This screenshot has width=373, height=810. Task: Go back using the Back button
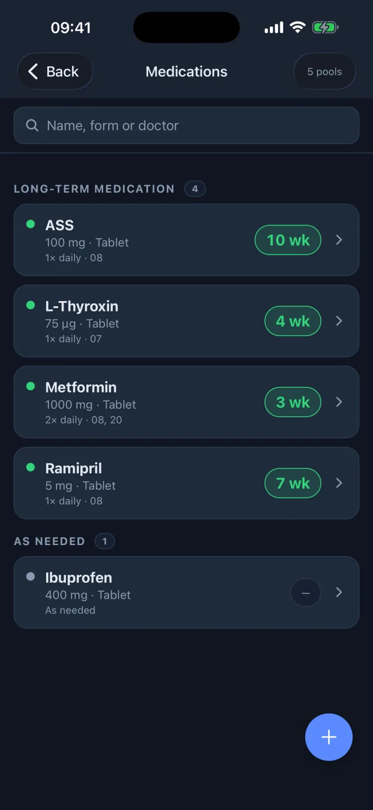tap(55, 72)
